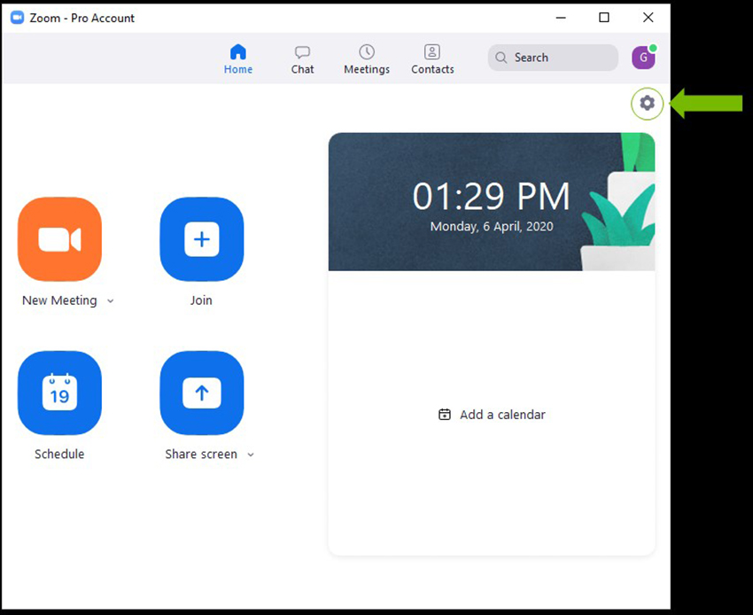753x615 pixels.
Task: Start a New Meeting with the orange camera icon
Action: (59, 239)
